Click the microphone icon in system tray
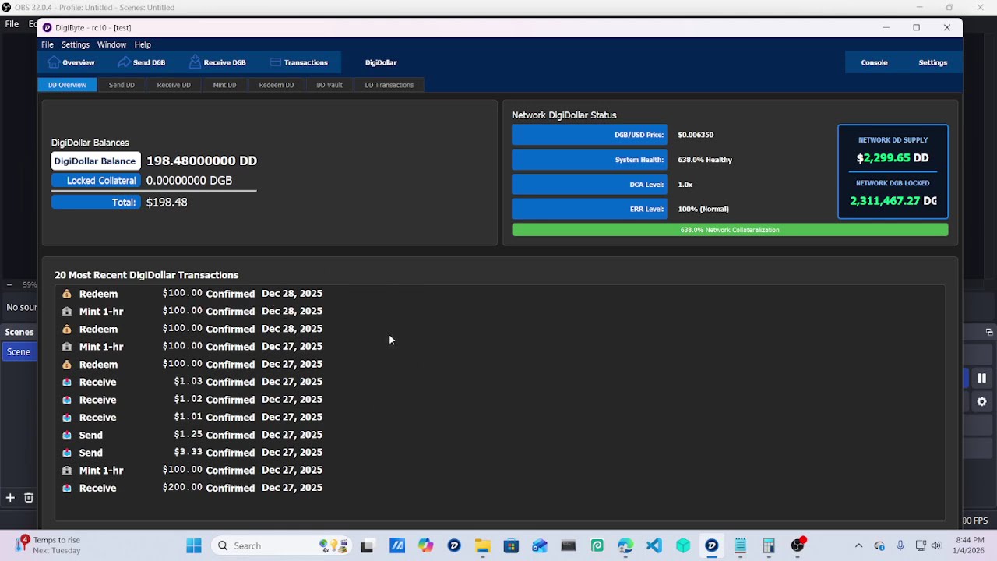The width and height of the screenshot is (997, 561). click(900, 545)
